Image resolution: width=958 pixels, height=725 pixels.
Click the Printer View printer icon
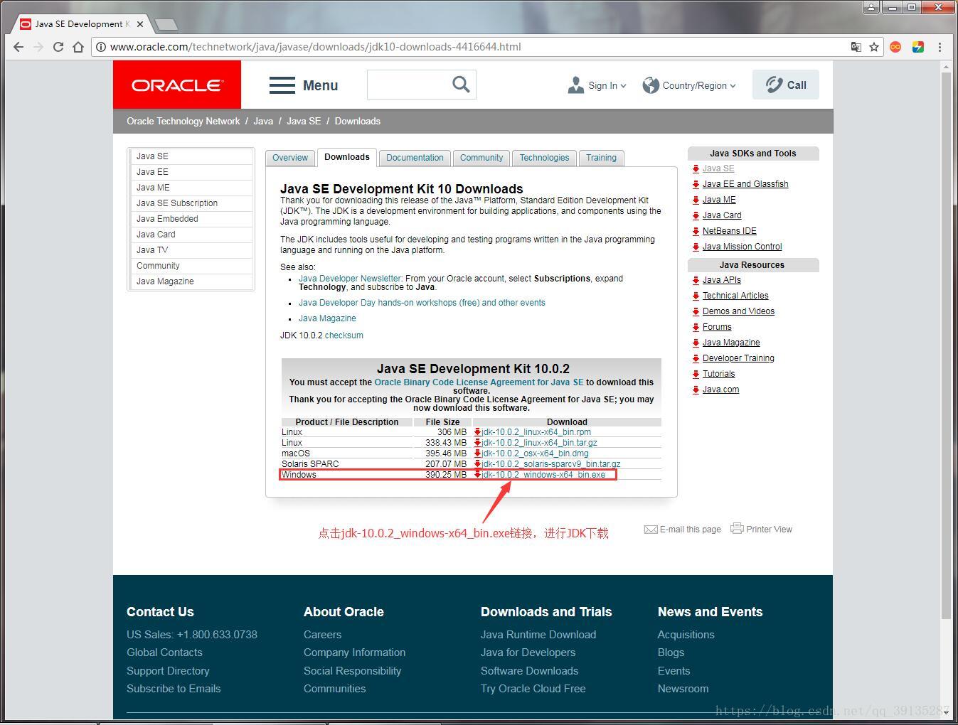[x=737, y=528]
